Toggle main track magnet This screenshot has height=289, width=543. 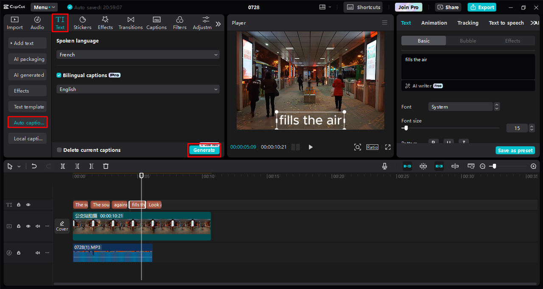point(407,166)
